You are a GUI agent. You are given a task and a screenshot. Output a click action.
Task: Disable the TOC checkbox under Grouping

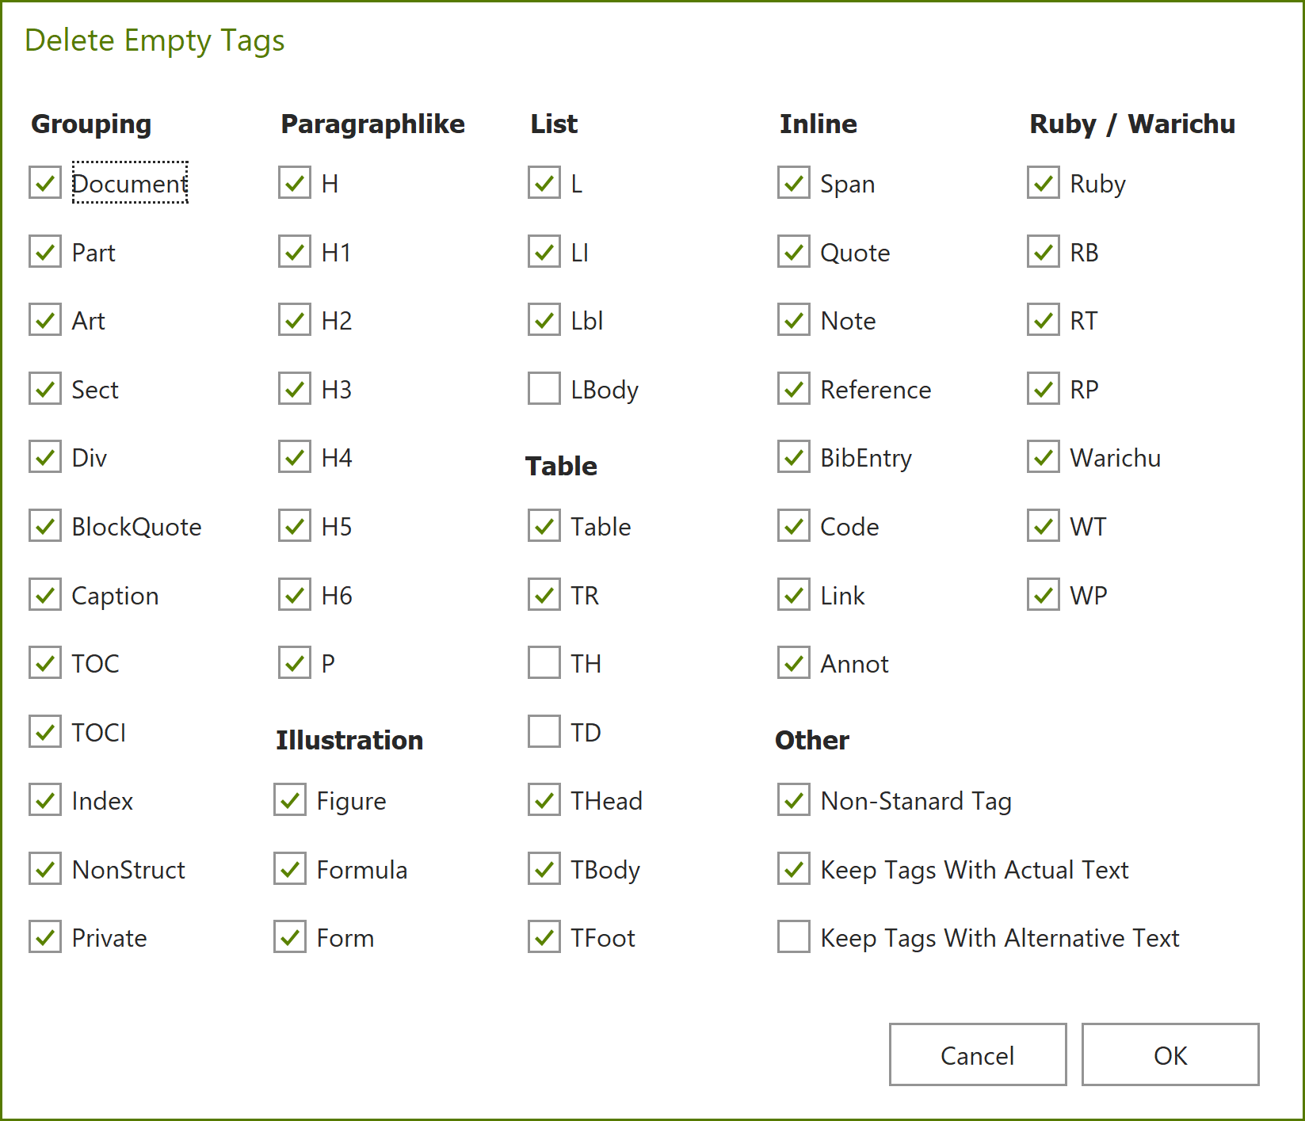tap(44, 663)
